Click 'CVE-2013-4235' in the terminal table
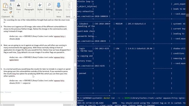 tap(102, 49)
